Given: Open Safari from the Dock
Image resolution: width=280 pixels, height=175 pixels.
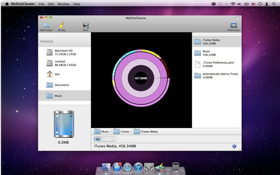Looking at the screenshot, I should click(128, 167).
